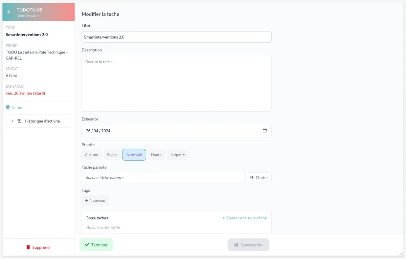The width and height of the screenshot is (406, 259).
Task: Focus the Titre input field
Action: point(177,37)
